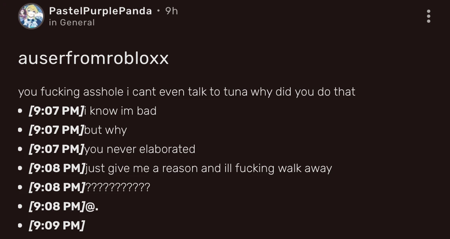Click the first message line about tuna
The width and height of the screenshot is (450, 239).
coord(187,92)
